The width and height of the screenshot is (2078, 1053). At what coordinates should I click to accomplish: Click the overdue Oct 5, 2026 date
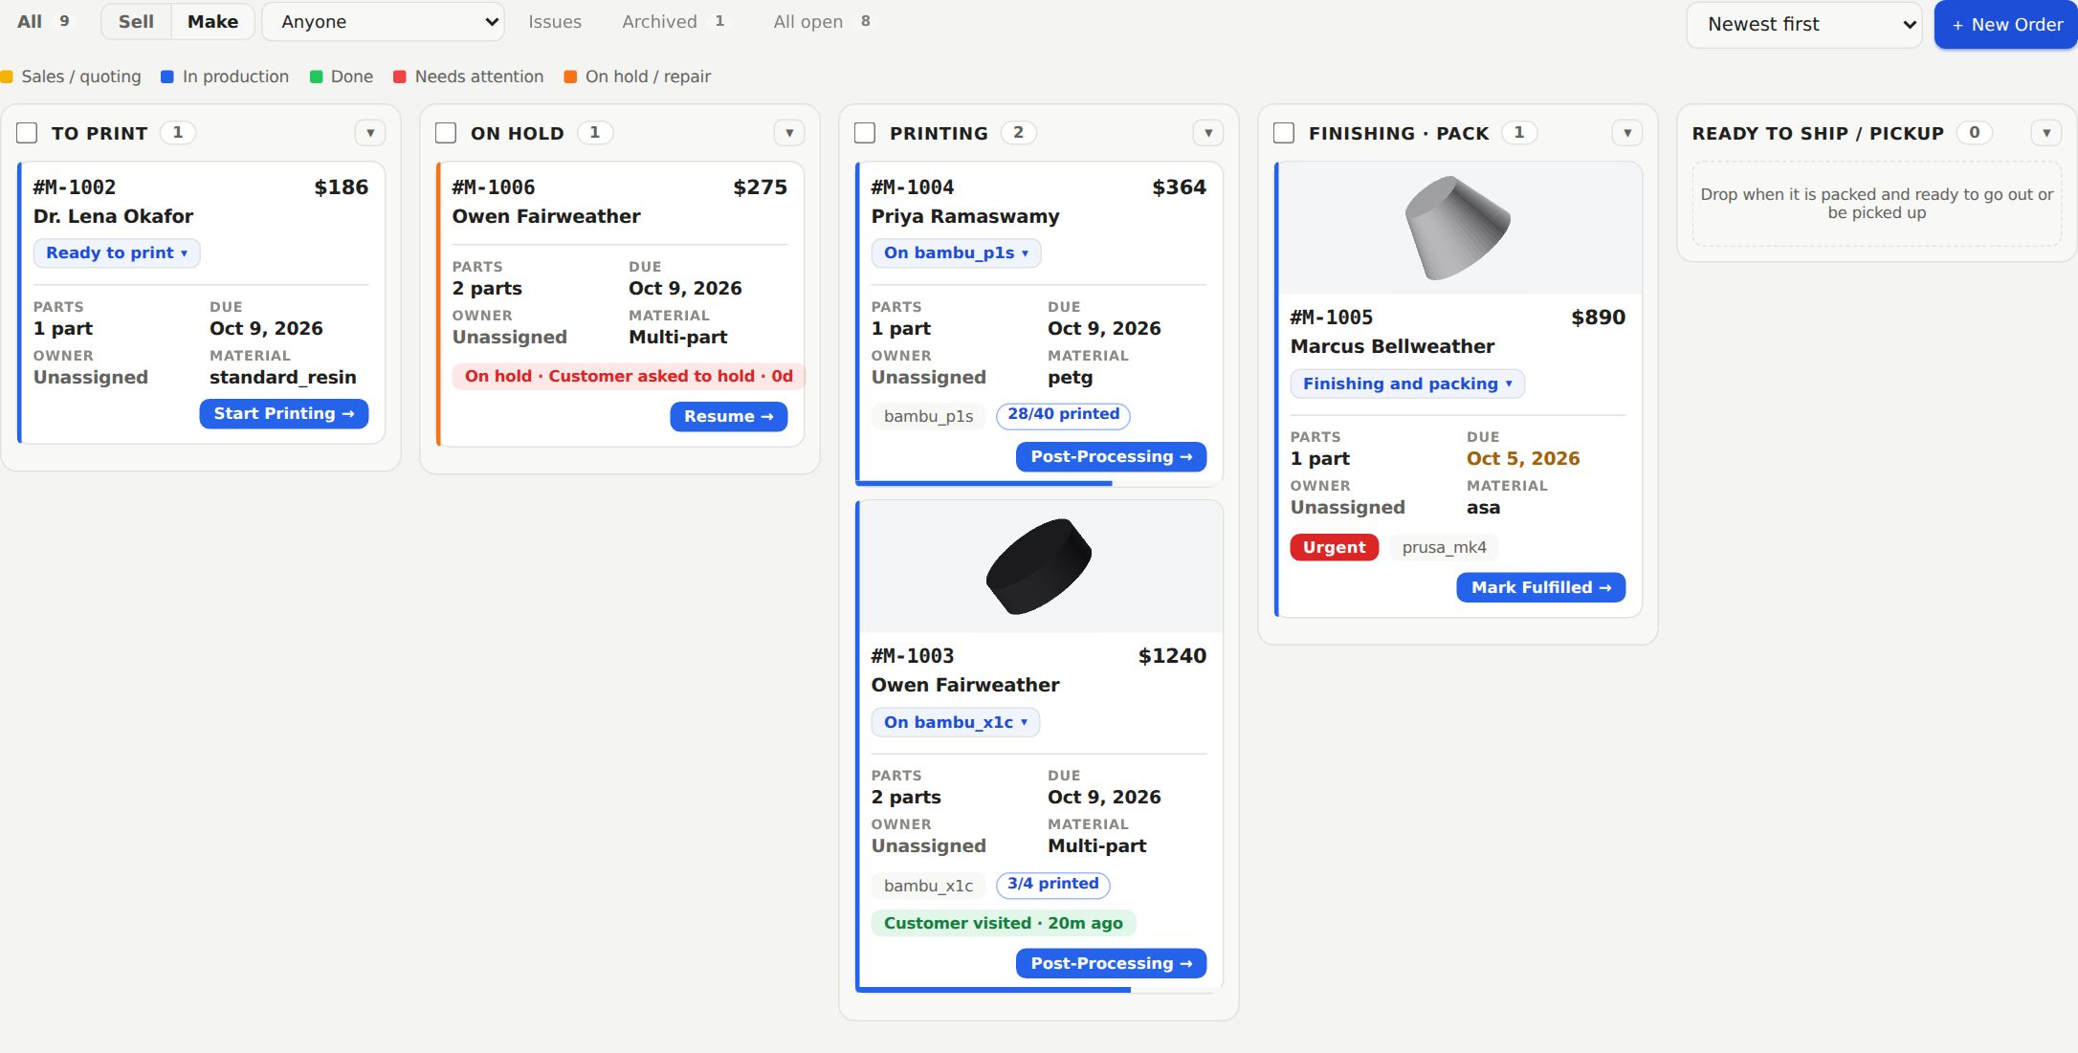click(1523, 459)
